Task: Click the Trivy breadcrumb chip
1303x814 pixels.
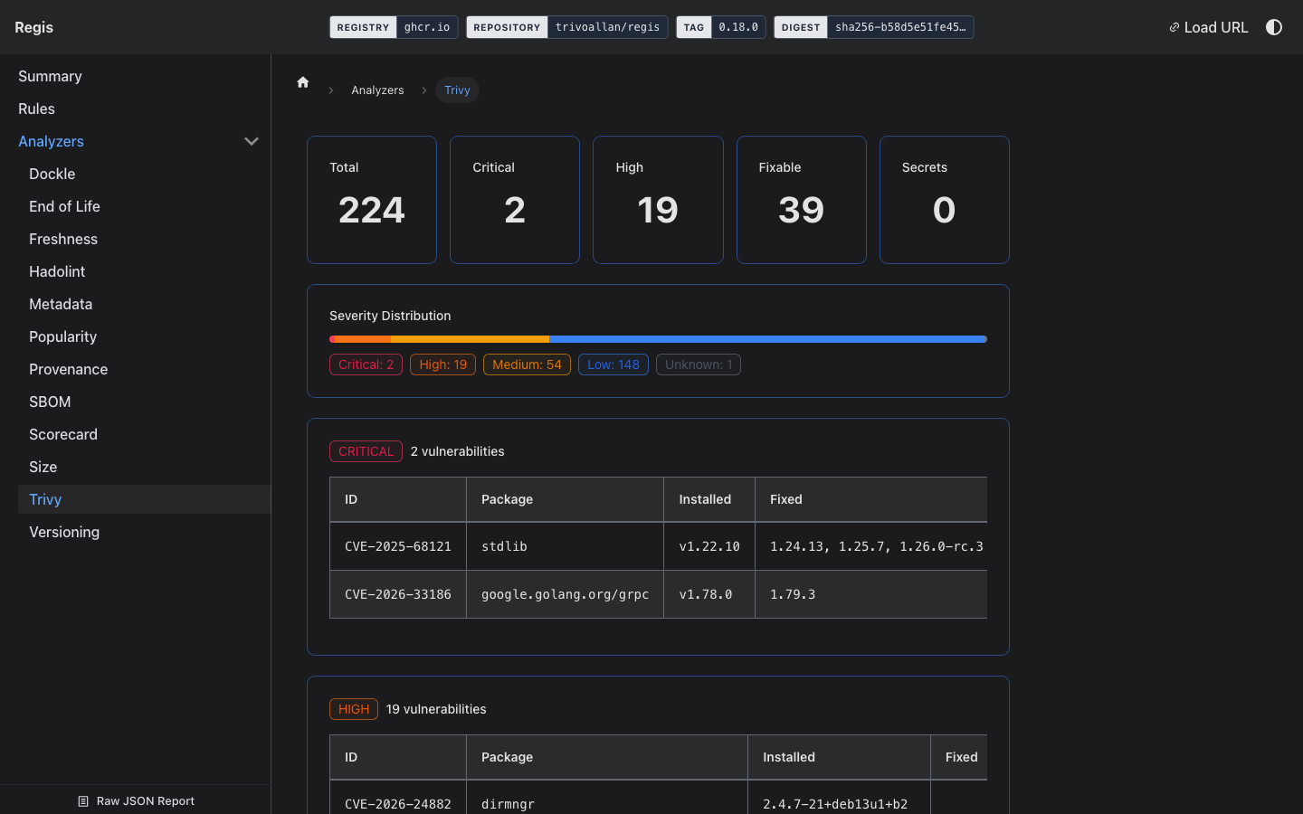Action: [457, 90]
